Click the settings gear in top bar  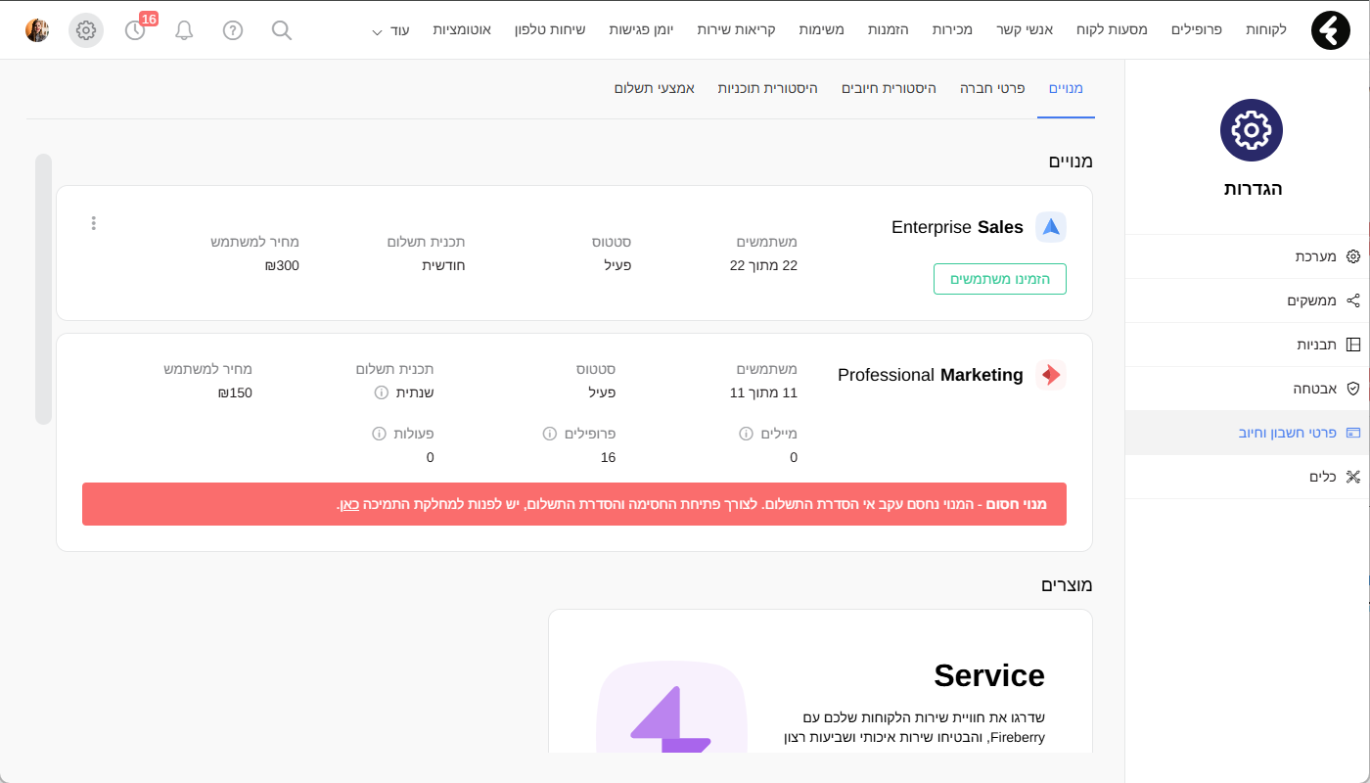click(86, 30)
